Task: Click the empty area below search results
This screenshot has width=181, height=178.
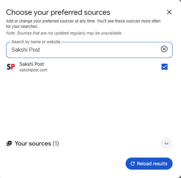Action: pos(89,104)
